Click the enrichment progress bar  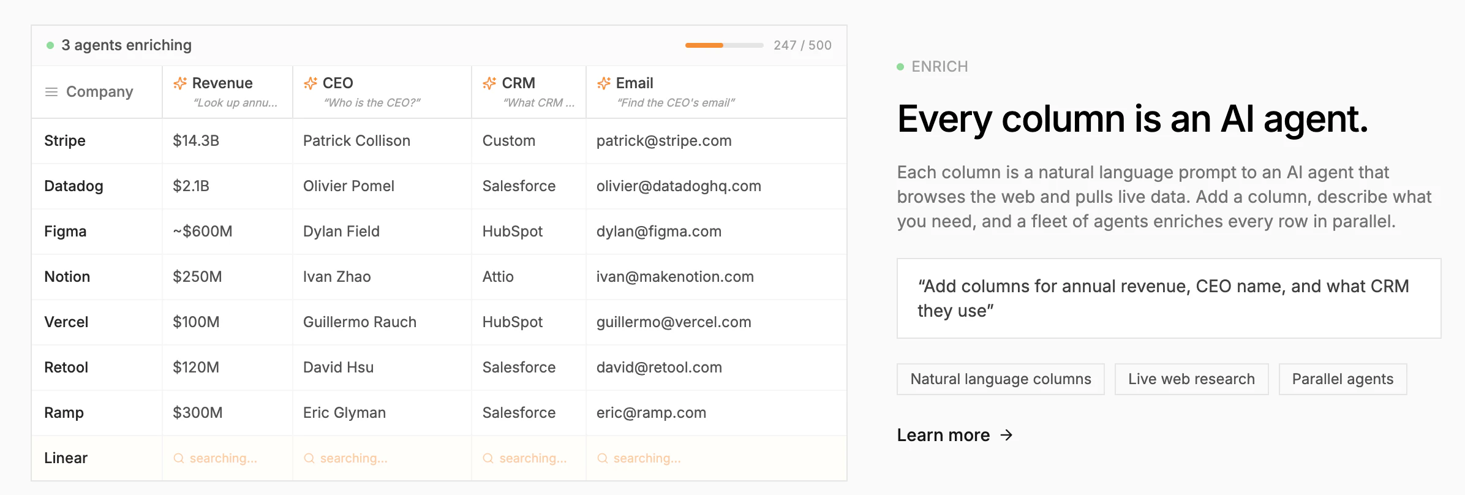724,45
